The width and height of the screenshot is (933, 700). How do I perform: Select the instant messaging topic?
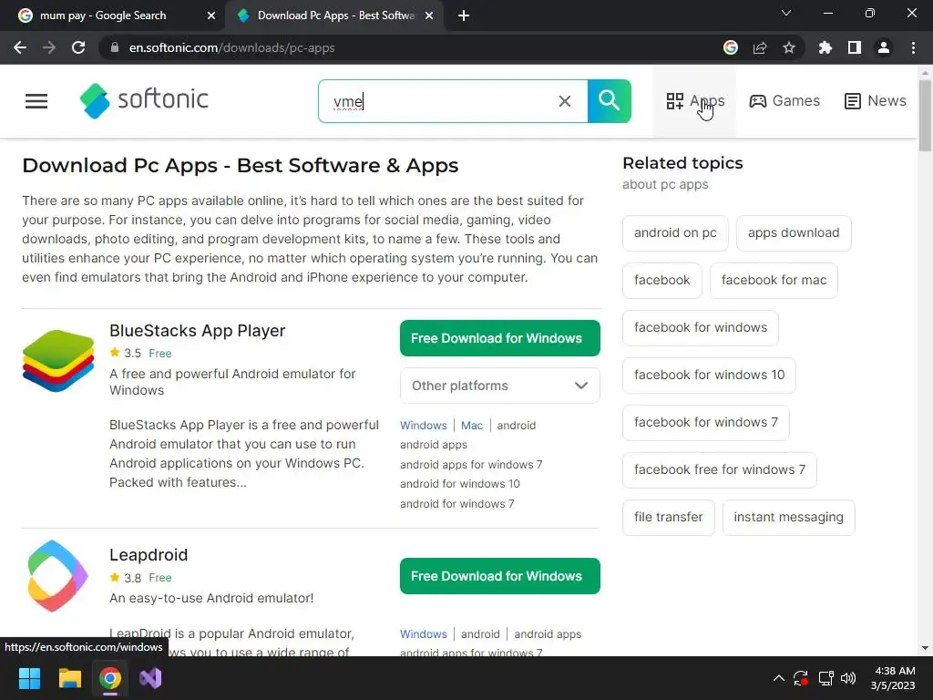pyautogui.click(x=788, y=518)
